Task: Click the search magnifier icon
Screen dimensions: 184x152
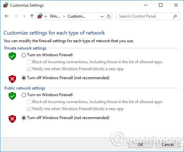Action: click(x=175, y=16)
